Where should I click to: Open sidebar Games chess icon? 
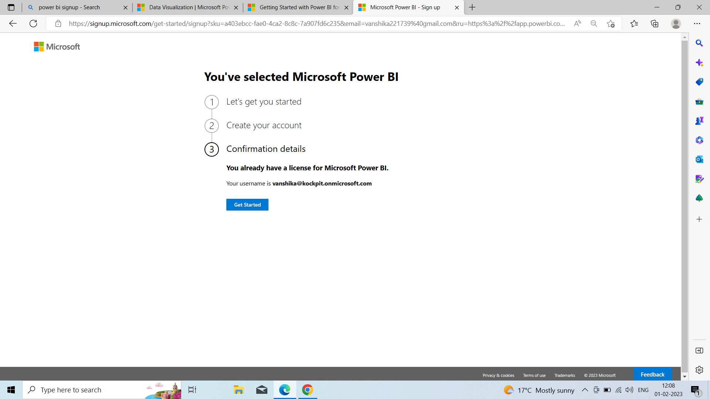click(699, 121)
